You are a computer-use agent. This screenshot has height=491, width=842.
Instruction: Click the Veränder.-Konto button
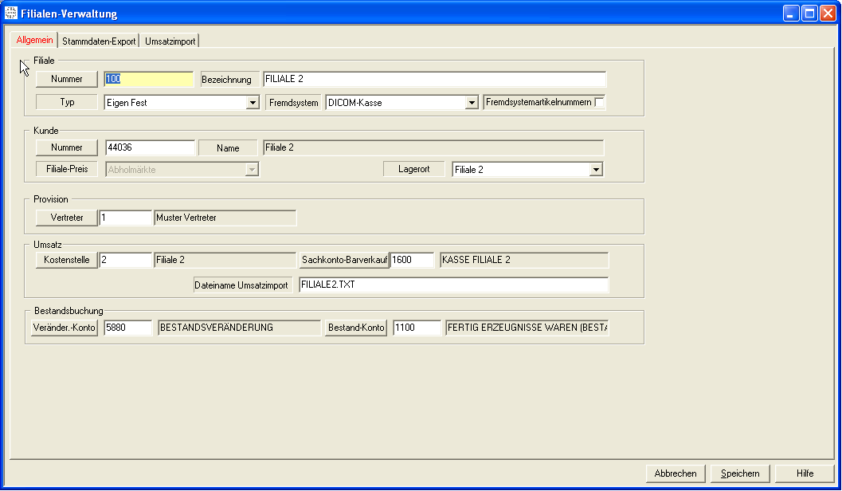65,328
